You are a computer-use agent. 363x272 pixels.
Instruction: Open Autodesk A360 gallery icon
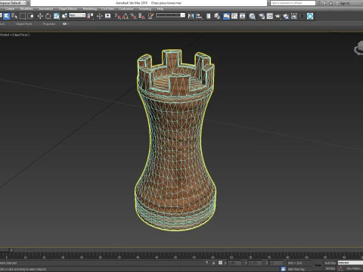click(294, 16)
